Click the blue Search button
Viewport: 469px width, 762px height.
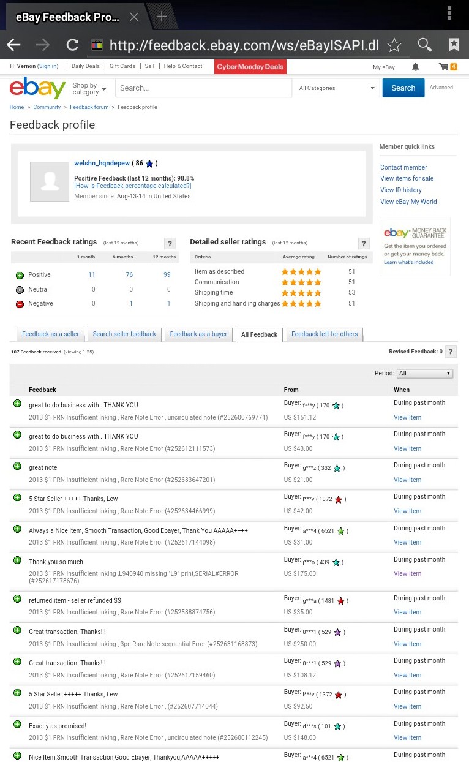[403, 88]
